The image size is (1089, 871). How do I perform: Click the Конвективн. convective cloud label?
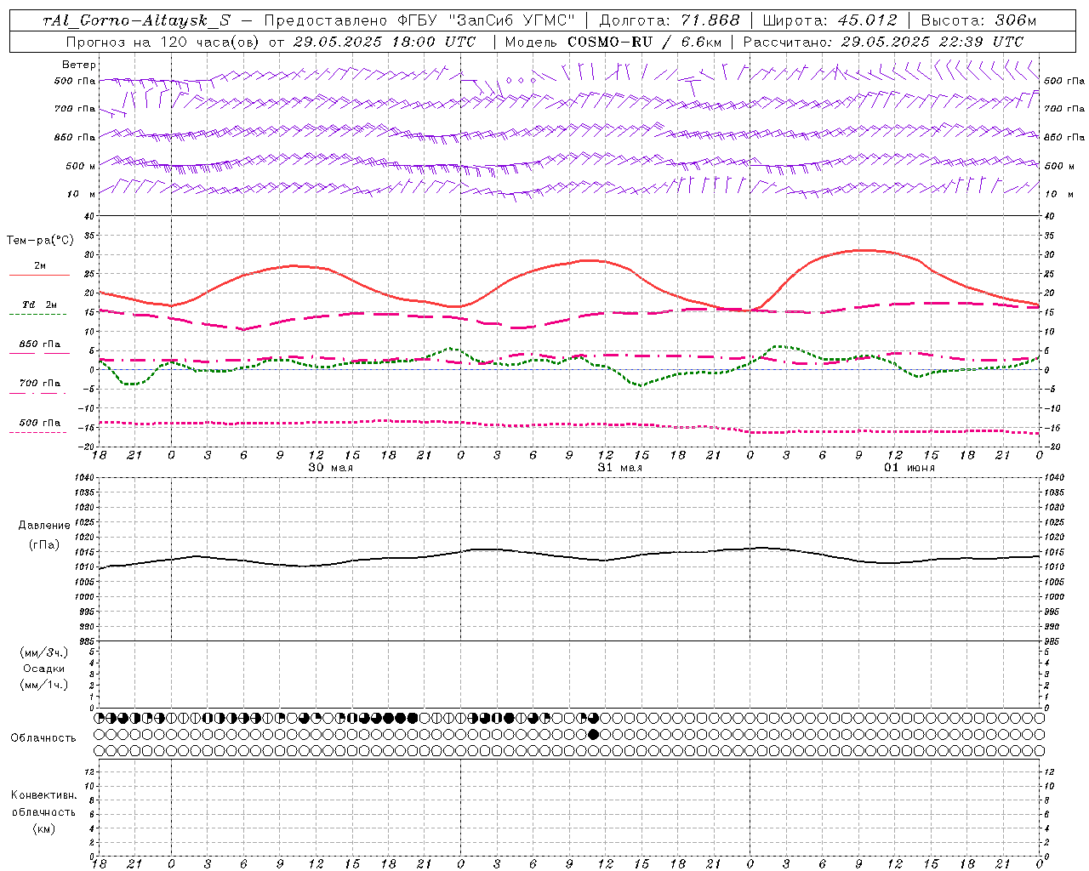[43, 795]
